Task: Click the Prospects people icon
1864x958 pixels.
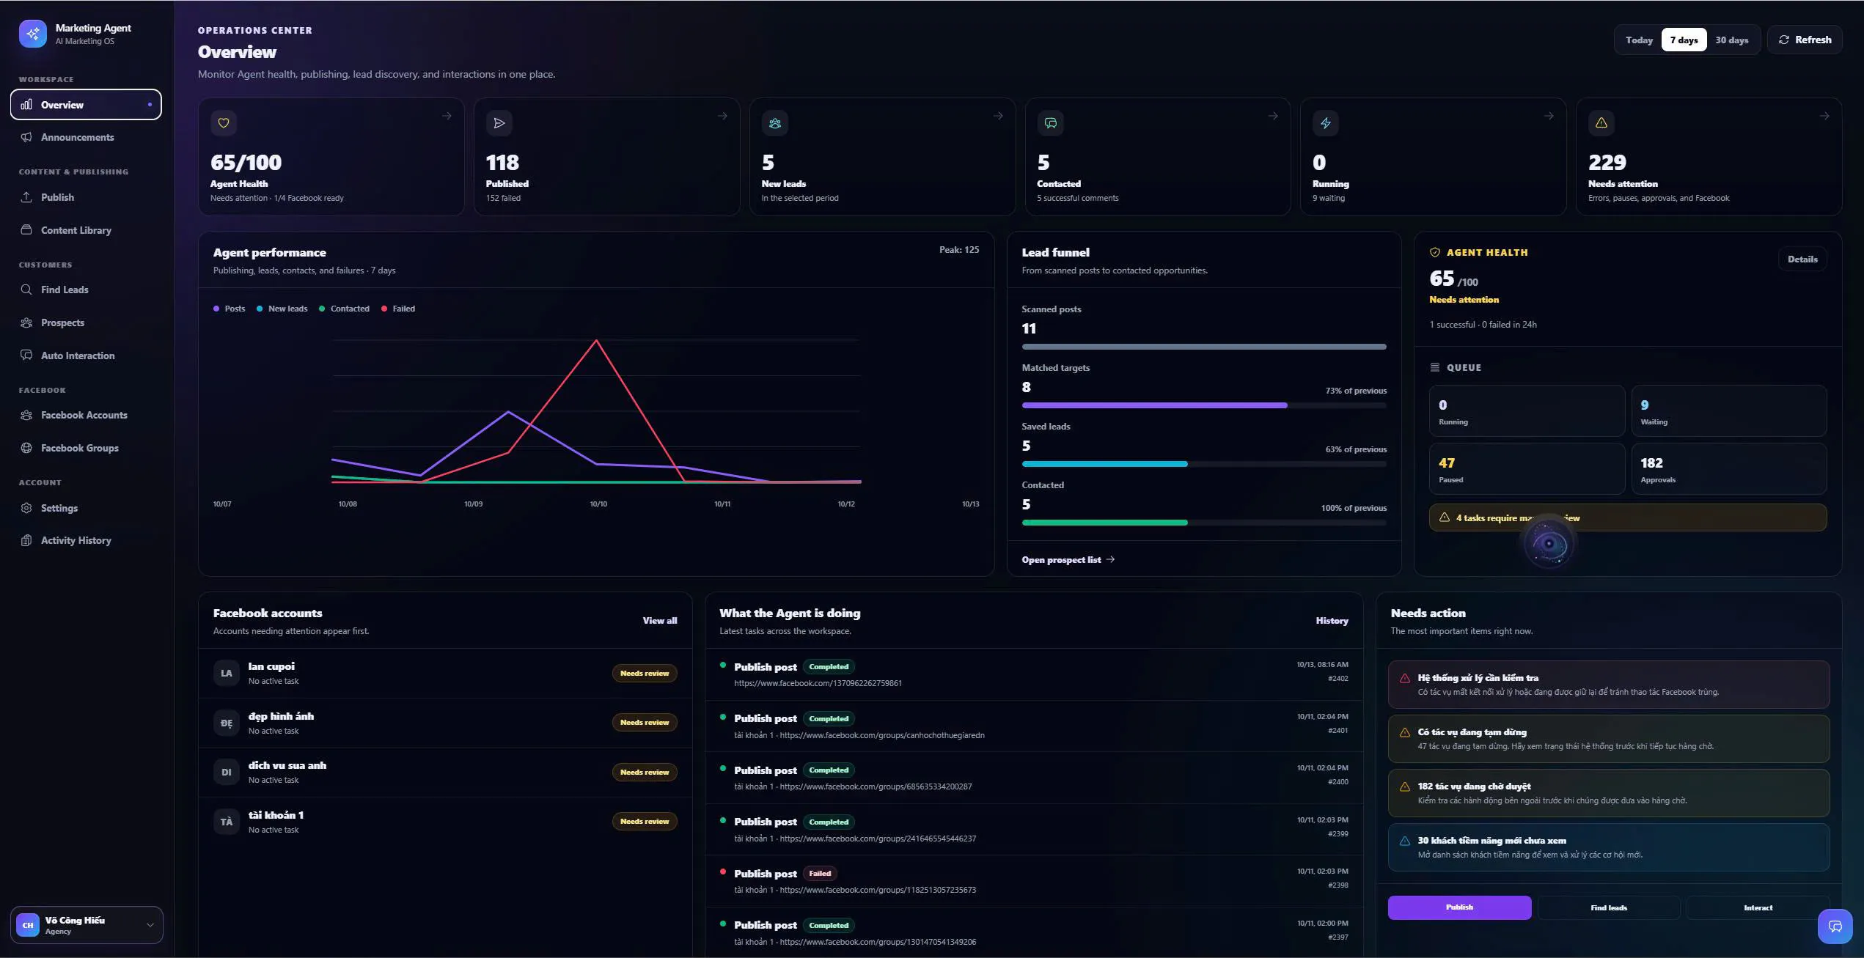Action: pyautogui.click(x=26, y=323)
